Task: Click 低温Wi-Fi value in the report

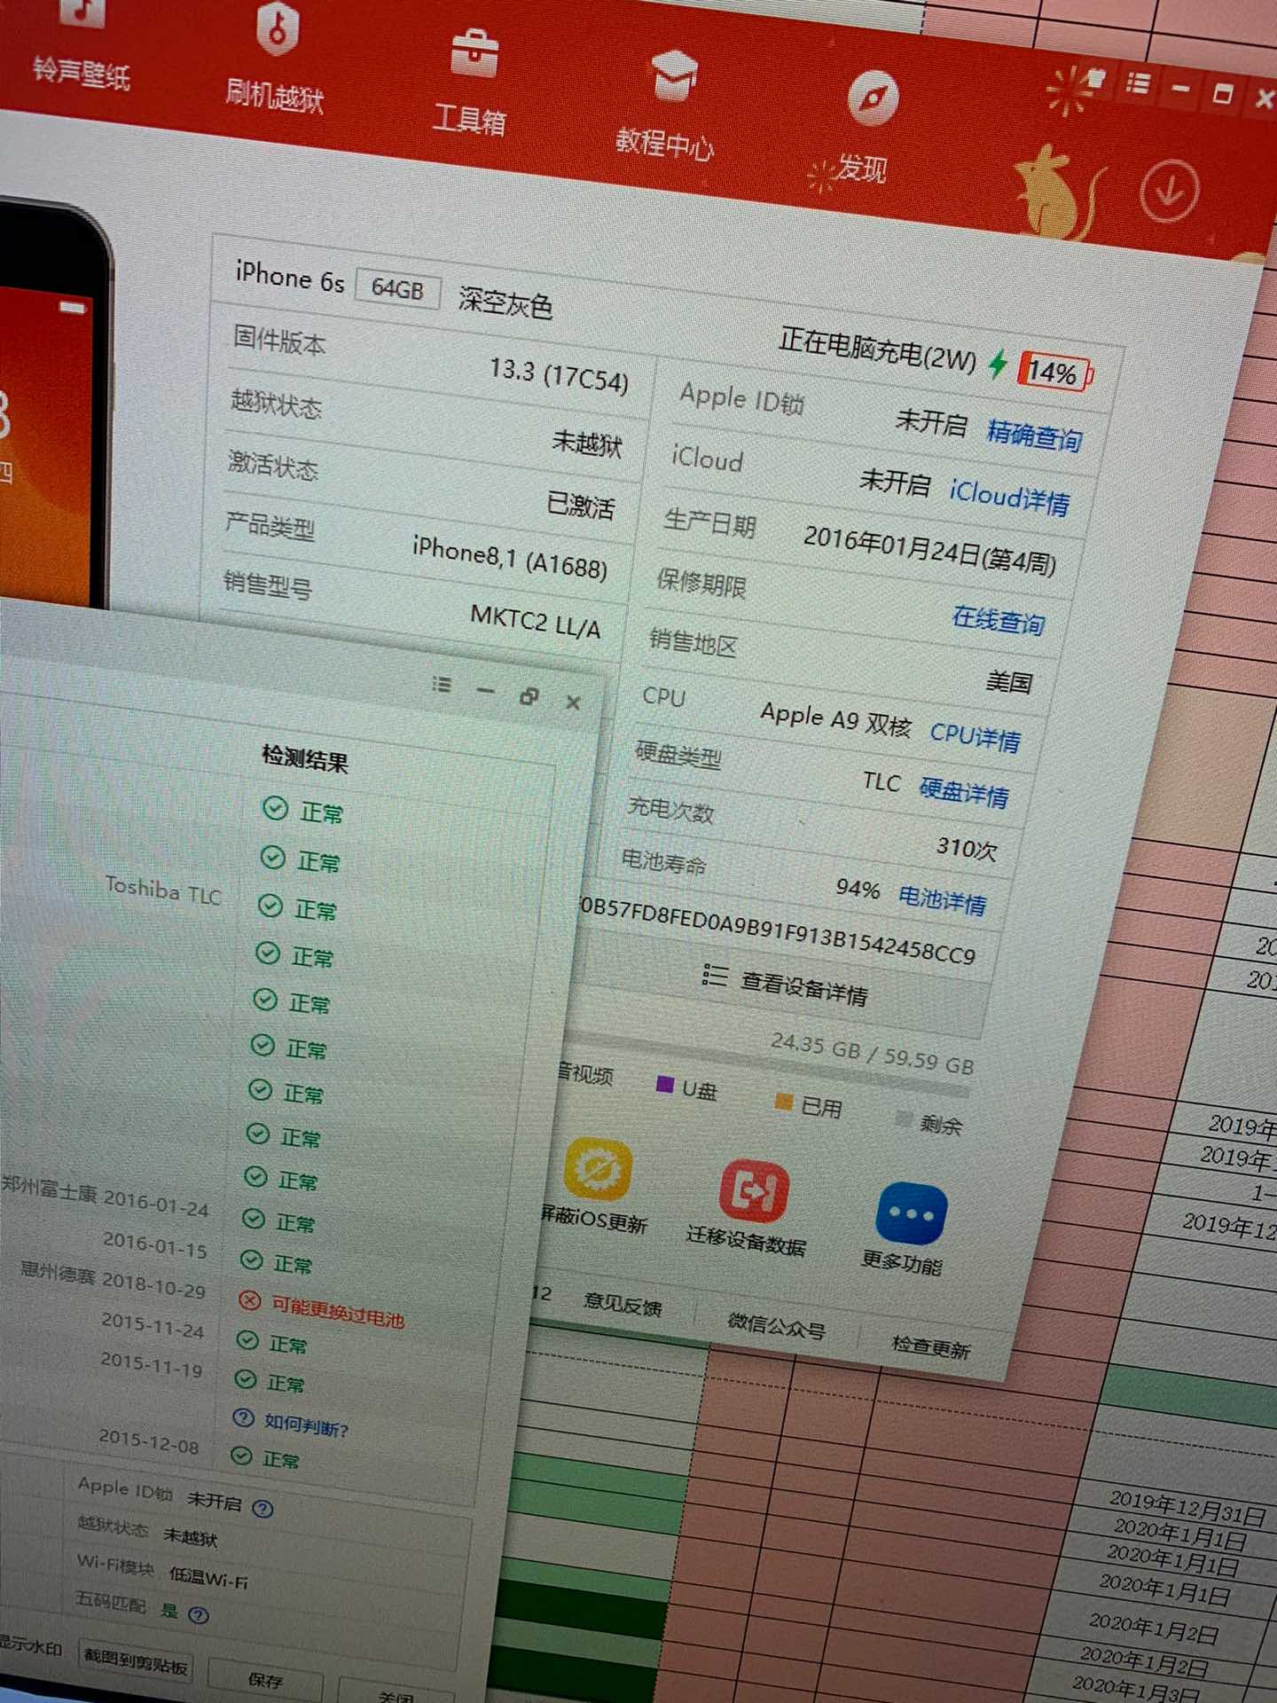Action: (208, 1576)
